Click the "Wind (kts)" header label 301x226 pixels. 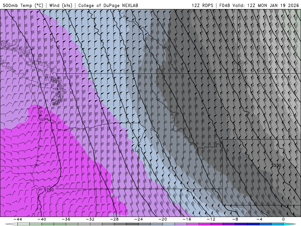[61, 5]
